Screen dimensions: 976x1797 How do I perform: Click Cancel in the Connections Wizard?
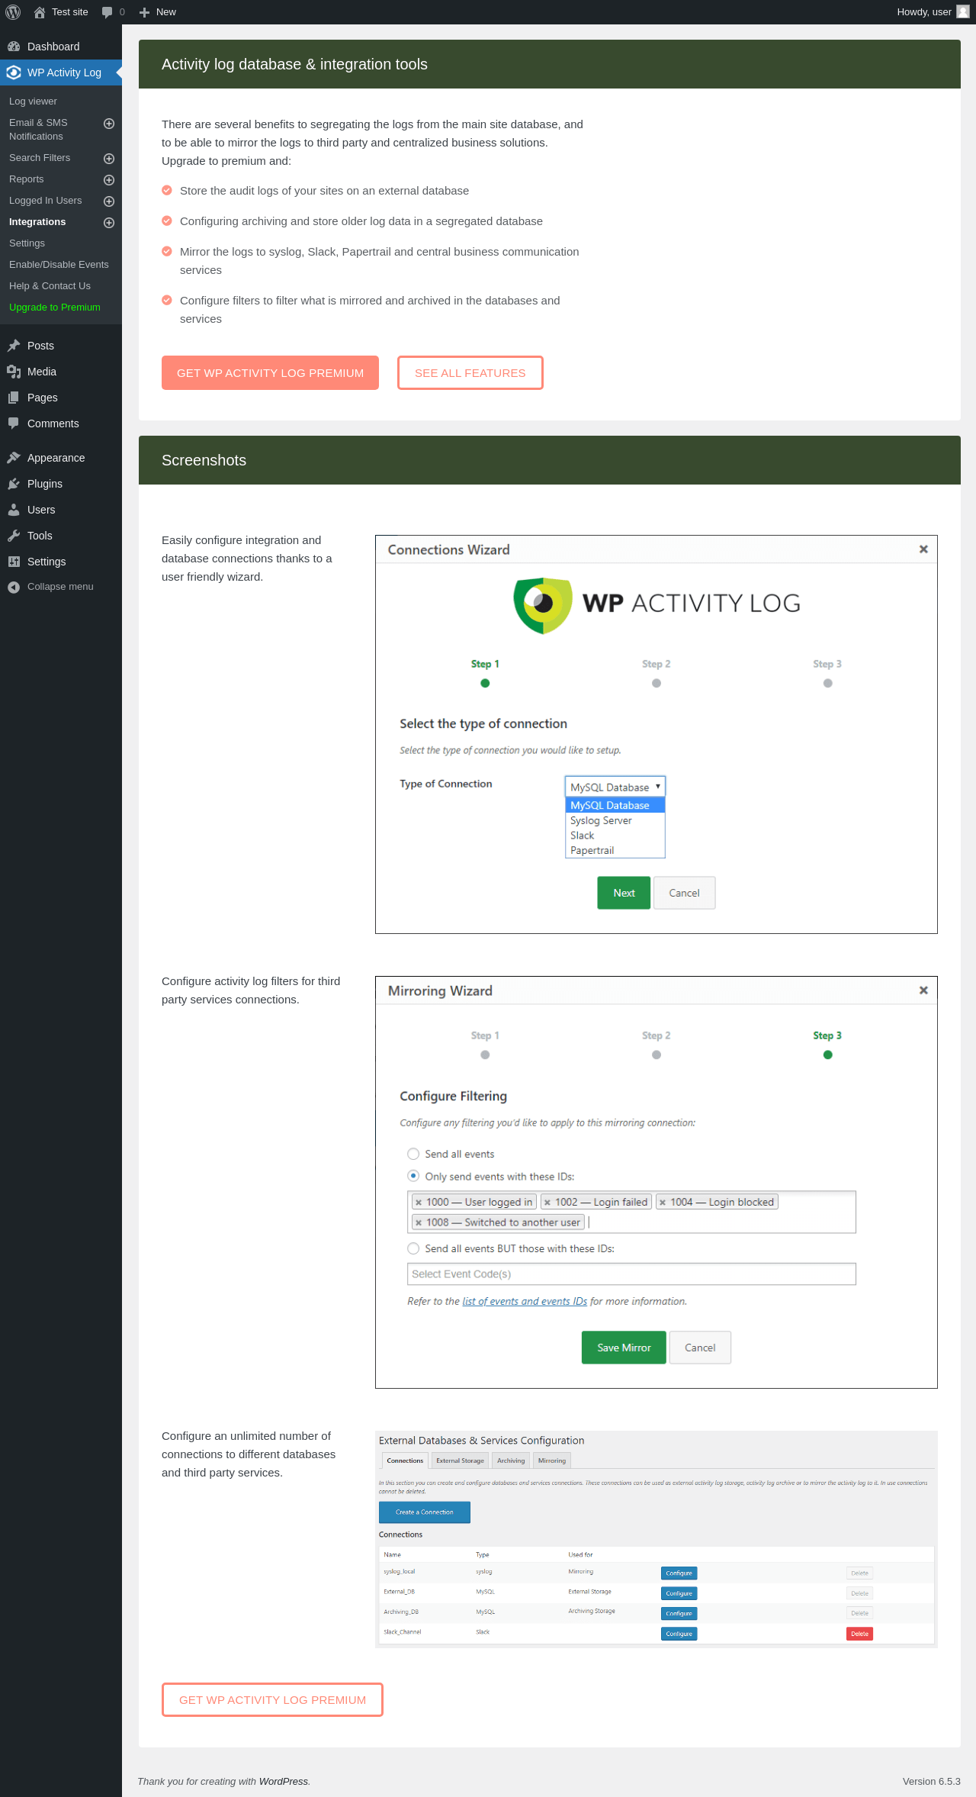684,893
